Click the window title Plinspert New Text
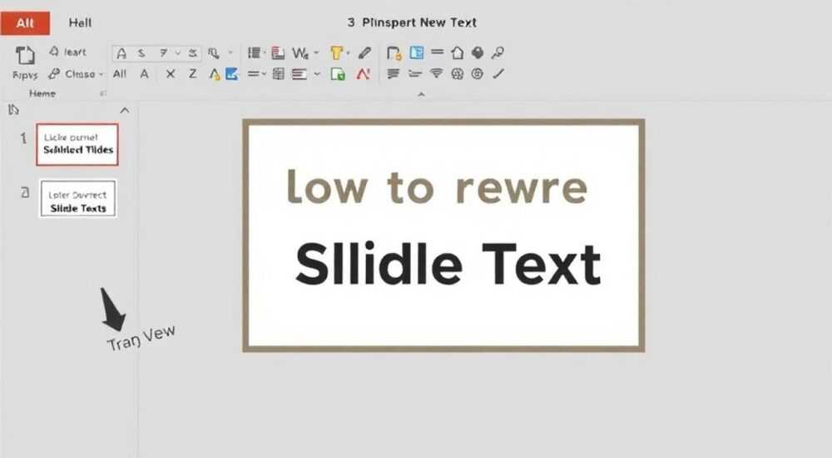This screenshot has height=458, width=832. [419, 22]
